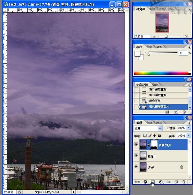
Task: Click the Navigator zoom out small mountains icon
Action: (154, 36)
